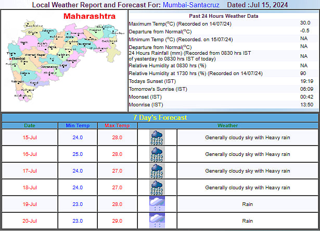Image resolution: width=320 pixels, height=231 pixels.
Task: Select the 15-Jul date entry
Action: (30, 138)
